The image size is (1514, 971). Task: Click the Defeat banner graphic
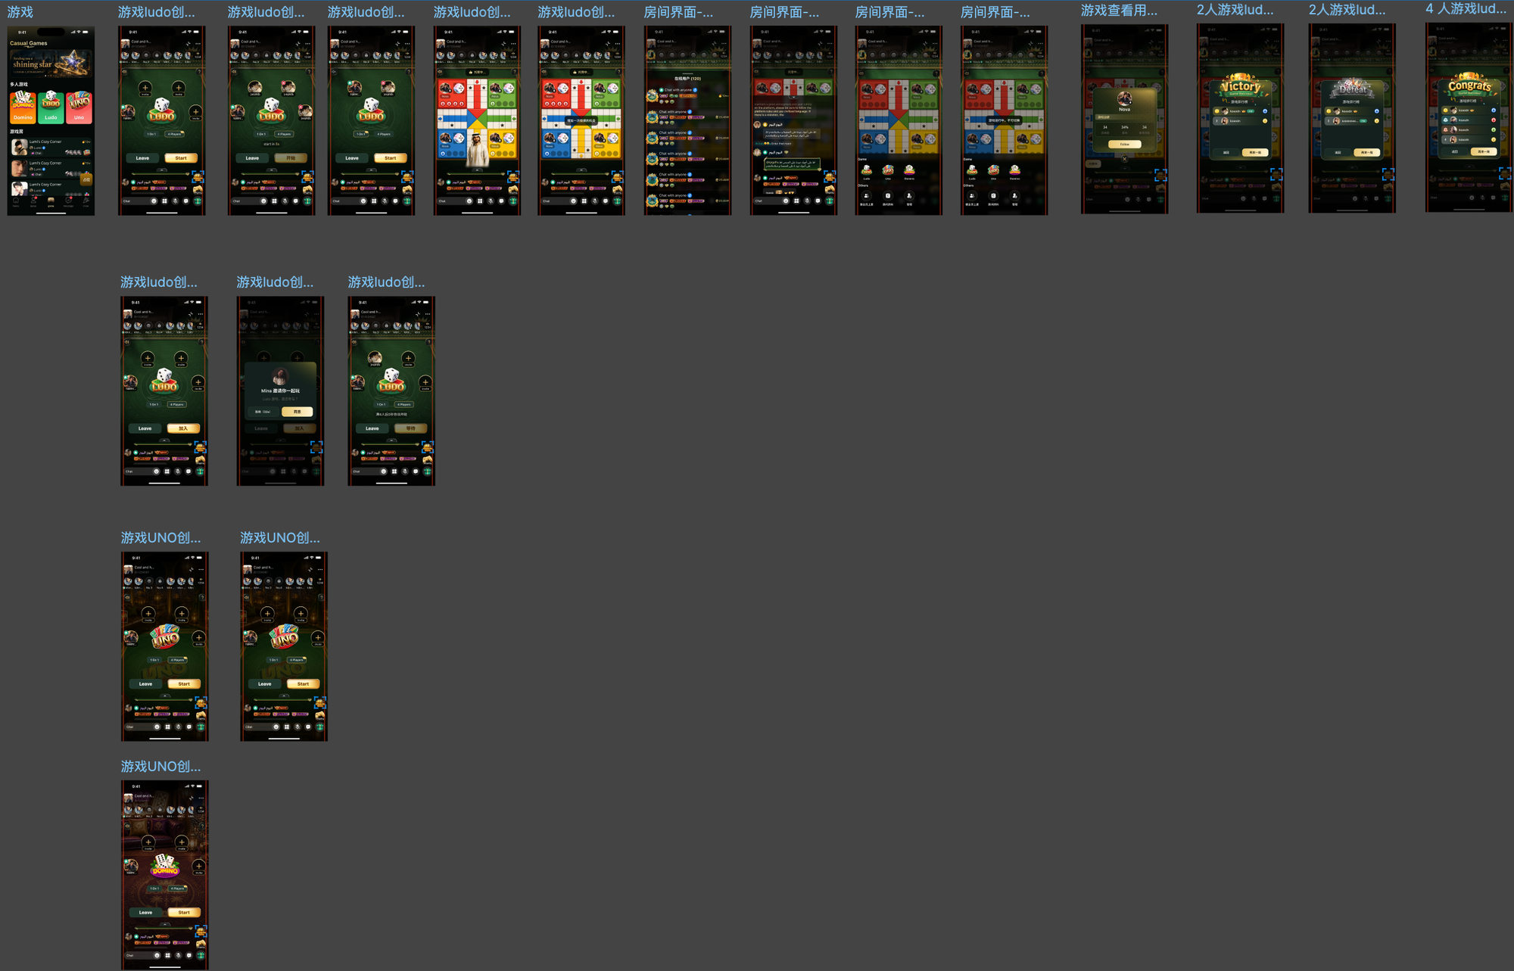coord(1352,88)
